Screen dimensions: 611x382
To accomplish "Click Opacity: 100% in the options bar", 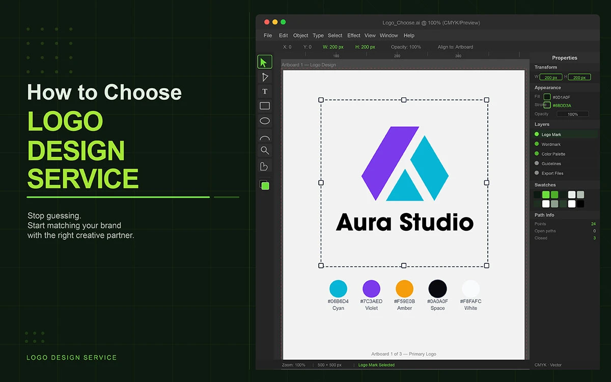I will click(x=406, y=47).
